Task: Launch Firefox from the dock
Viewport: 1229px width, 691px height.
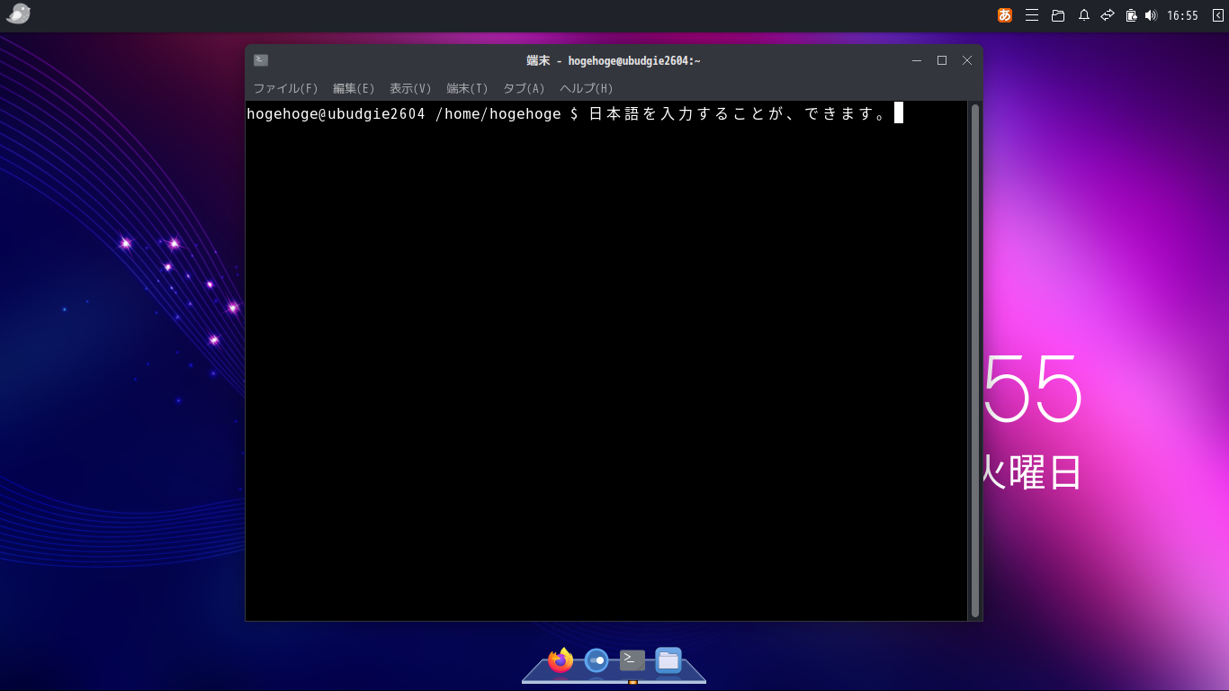Action: click(x=561, y=660)
